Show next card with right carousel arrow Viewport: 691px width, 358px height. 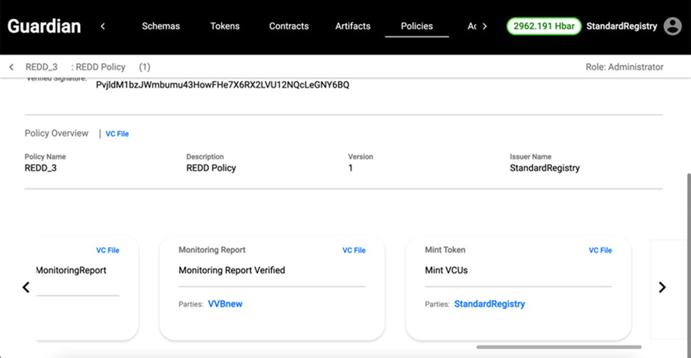[662, 287]
